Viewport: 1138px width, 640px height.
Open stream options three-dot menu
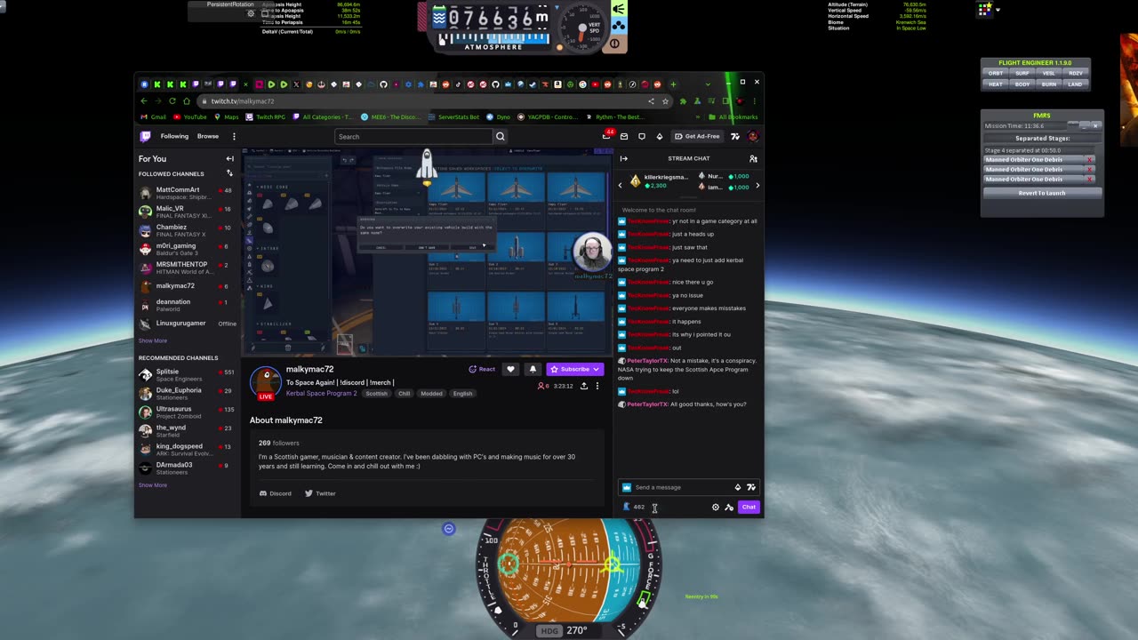597,386
